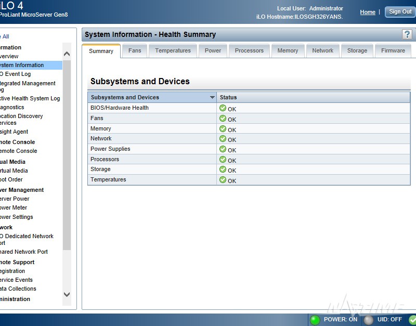Click the Status column header
The width and height of the screenshot is (416, 326).
pyautogui.click(x=314, y=97)
